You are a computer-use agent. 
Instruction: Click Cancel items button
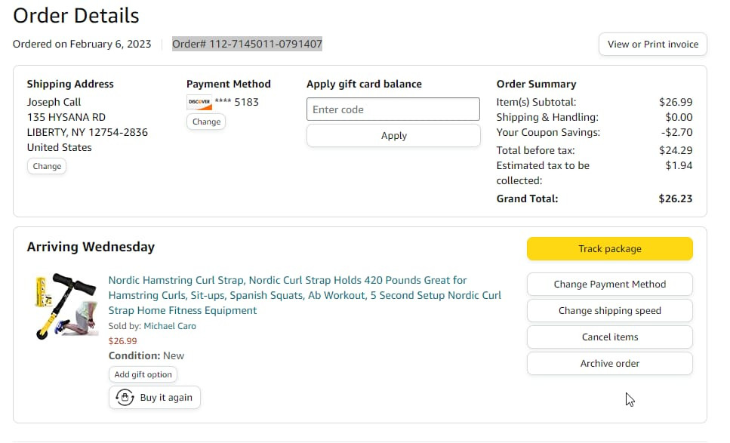[x=609, y=337]
